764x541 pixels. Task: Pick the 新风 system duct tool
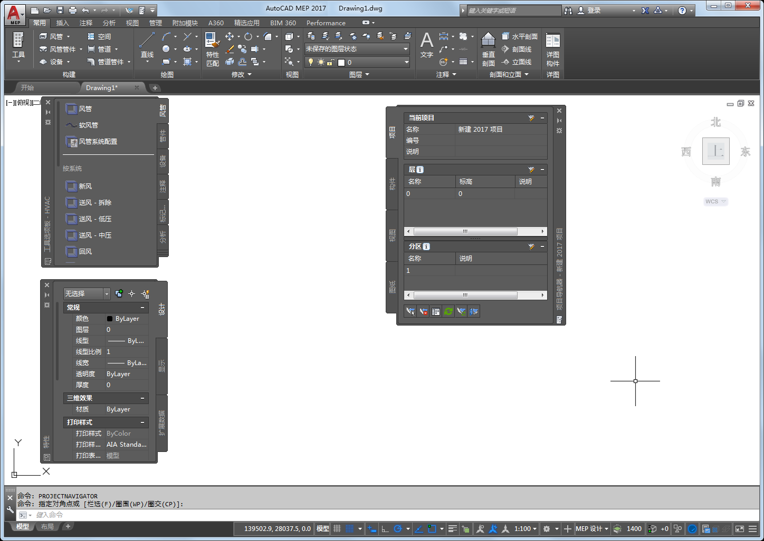pos(79,186)
